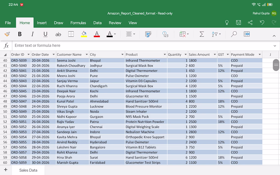Open the Order Date filter dropdown
This screenshot has width=280, height=175.
coord(53,54)
